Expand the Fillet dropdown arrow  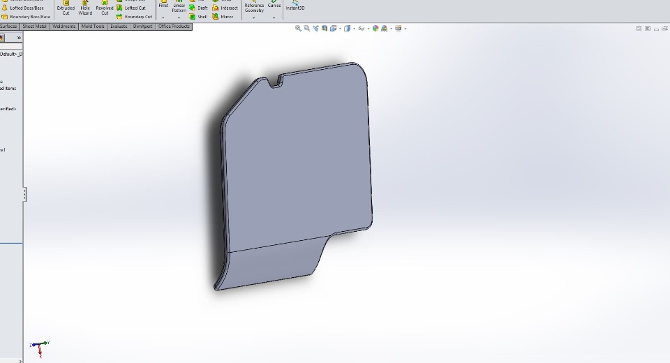[163, 18]
